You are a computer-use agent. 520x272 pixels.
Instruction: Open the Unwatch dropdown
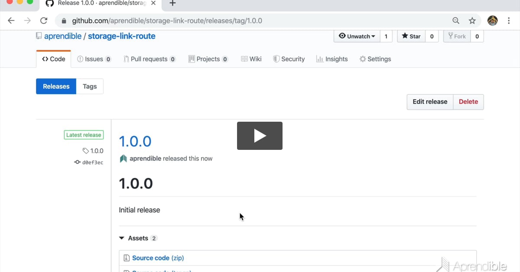(x=357, y=36)
